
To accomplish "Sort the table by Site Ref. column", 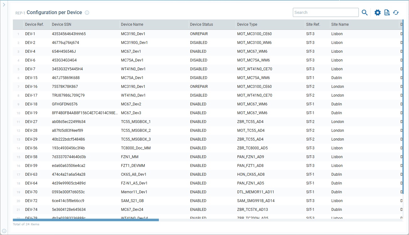I will [x=313, y=24].
